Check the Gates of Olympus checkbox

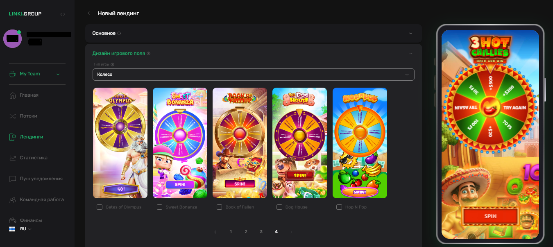click(100, 207)
